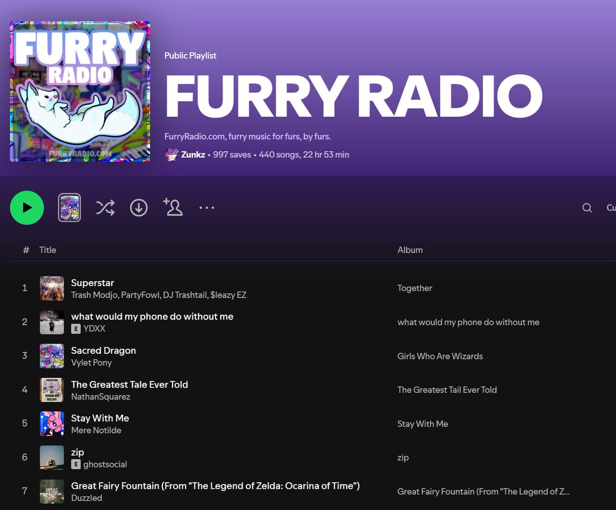Open artist DJ Trashtail
Screen dimensions: 616x510
click(184, 295)
